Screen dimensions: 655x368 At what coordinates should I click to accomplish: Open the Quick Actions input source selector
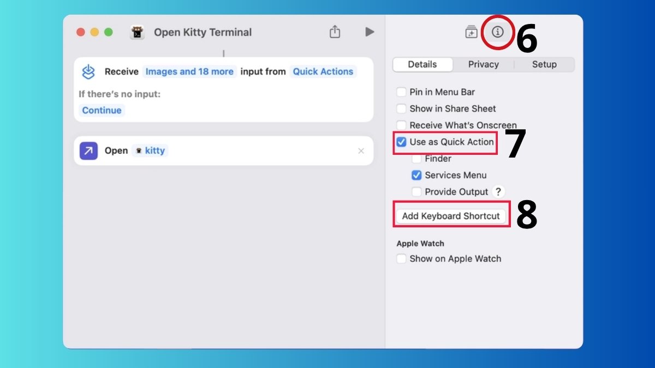[323, 71]
